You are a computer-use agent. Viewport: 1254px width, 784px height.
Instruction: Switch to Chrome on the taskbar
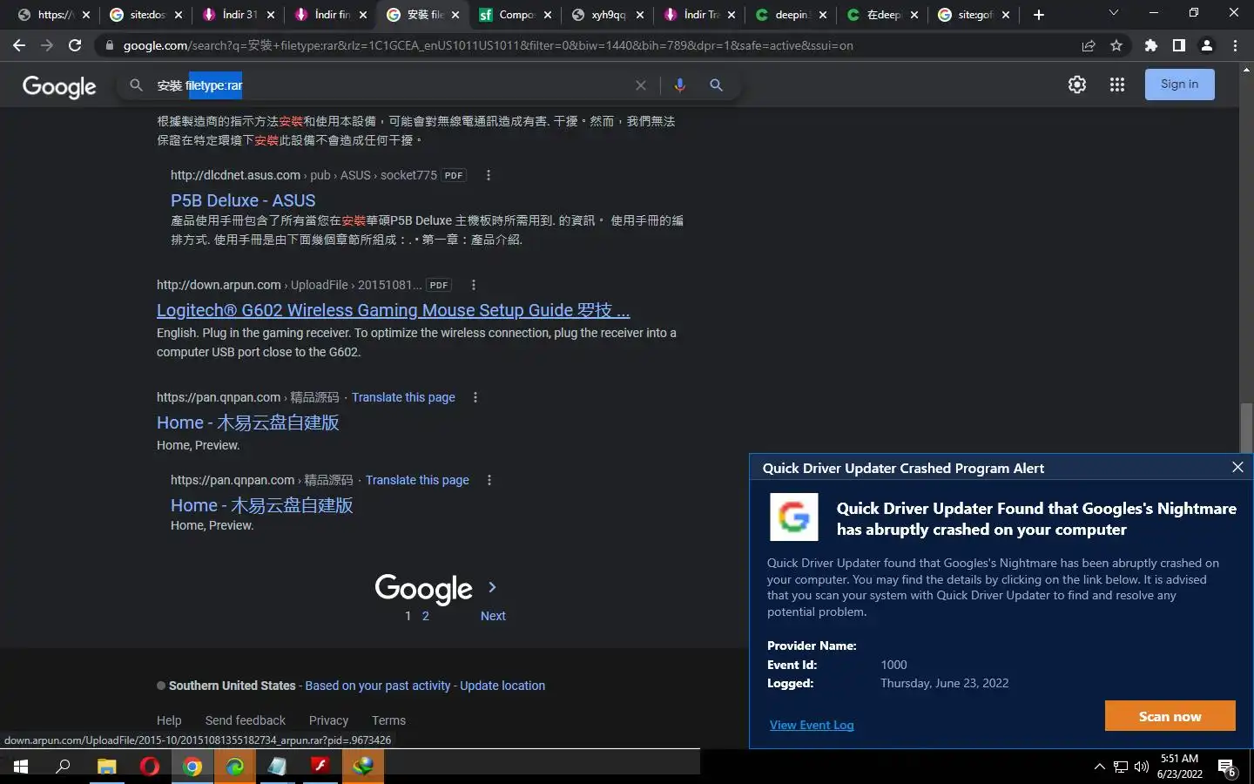coord(192,767)
